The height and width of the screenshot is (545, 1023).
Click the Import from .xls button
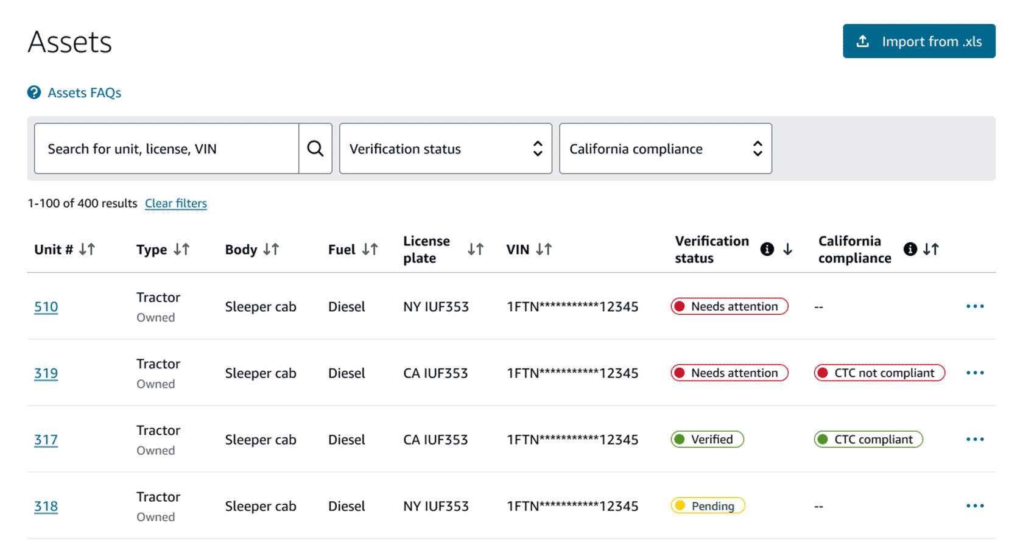[918, 41]
